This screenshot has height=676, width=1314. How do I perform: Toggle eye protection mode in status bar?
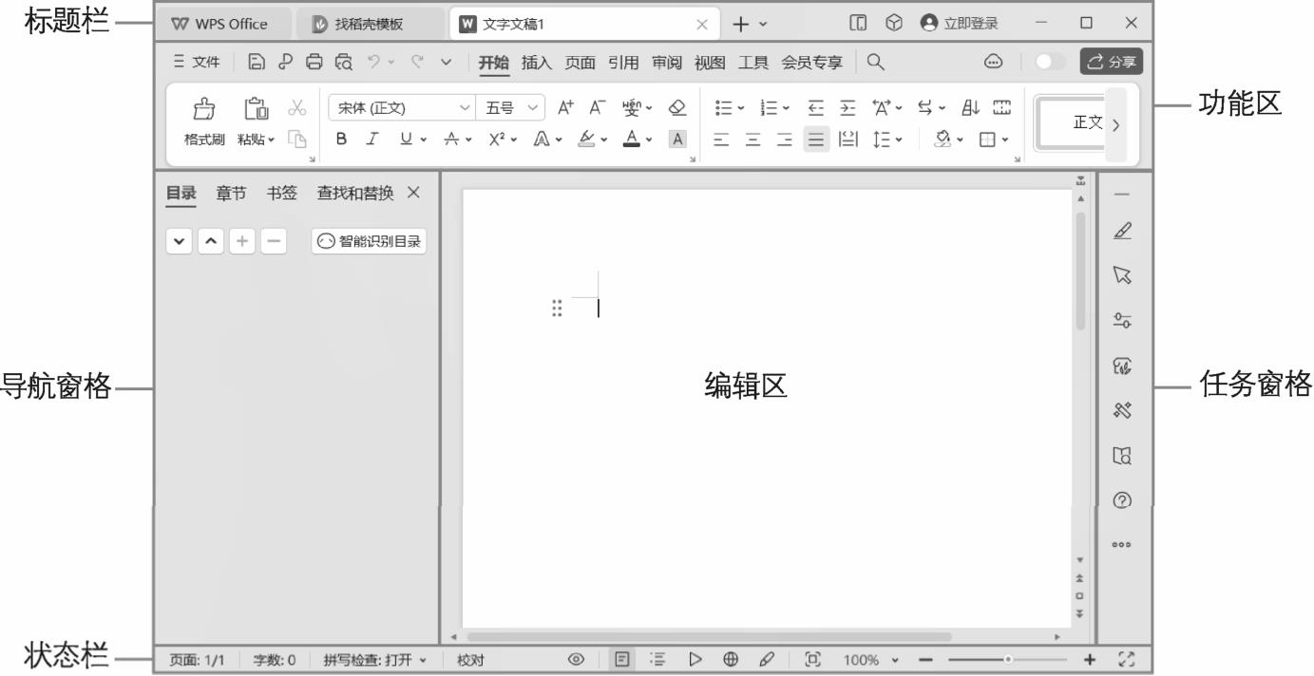(576, 660)
